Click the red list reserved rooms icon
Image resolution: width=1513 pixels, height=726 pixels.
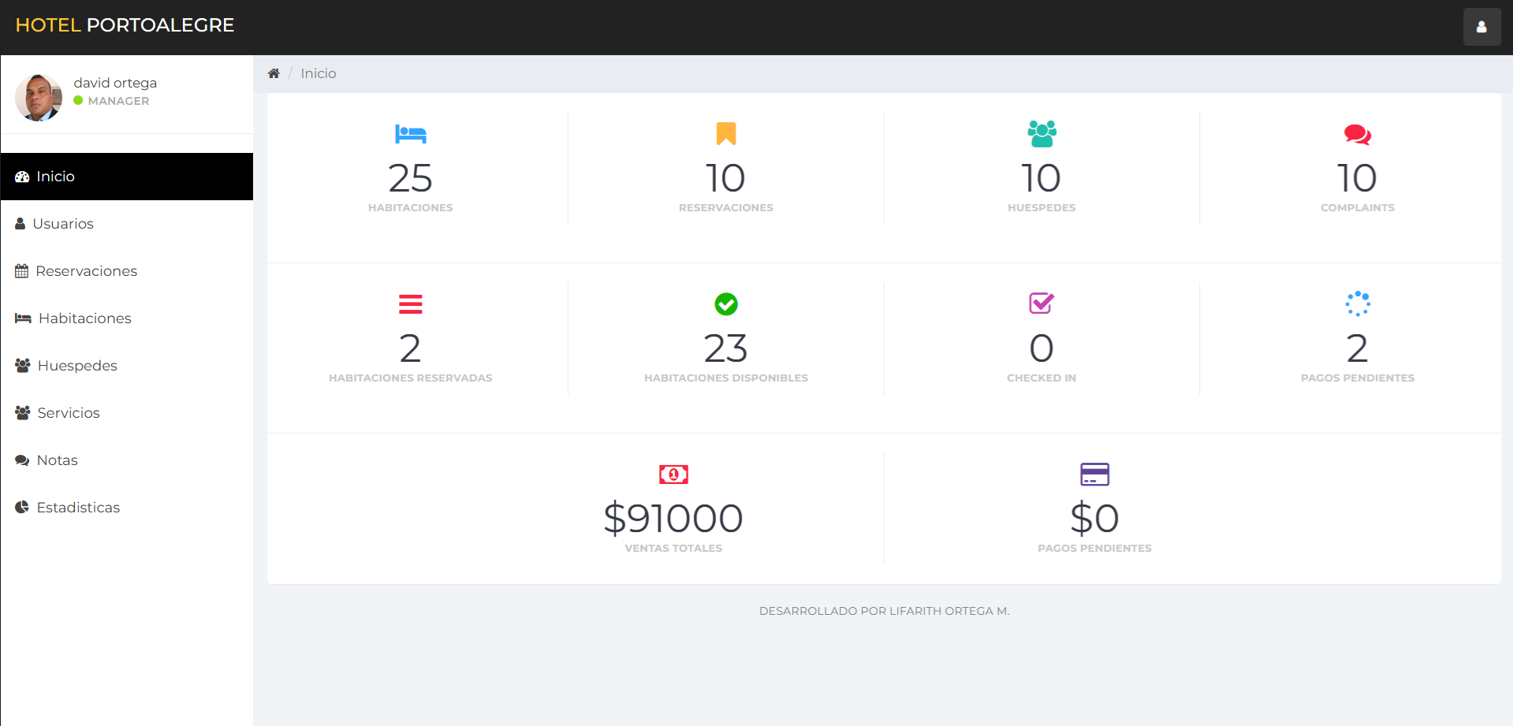click(x=410, y=304)
